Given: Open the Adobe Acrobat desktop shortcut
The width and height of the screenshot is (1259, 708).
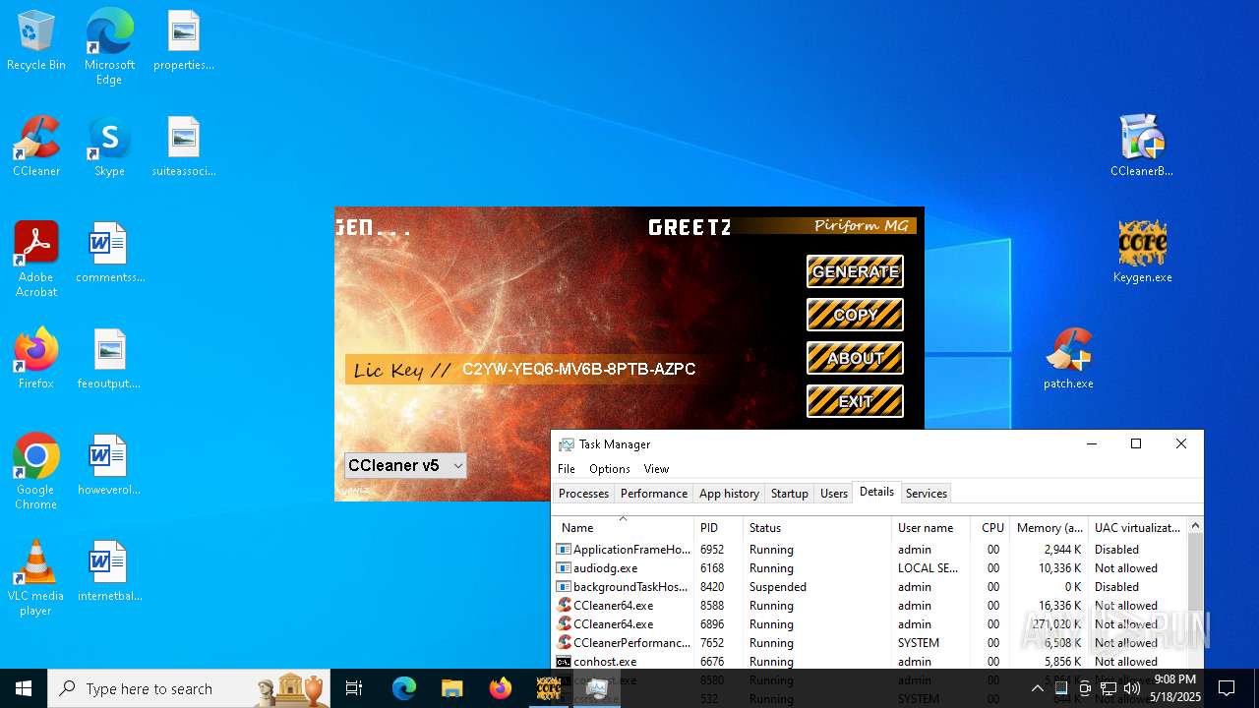Looking at the screenshot, I should (36, 260).
